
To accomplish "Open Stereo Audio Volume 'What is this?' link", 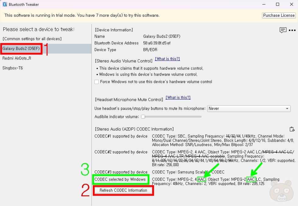I will 168,59.
